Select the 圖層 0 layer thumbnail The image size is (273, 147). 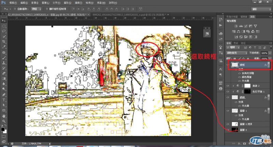coord(235,130)
